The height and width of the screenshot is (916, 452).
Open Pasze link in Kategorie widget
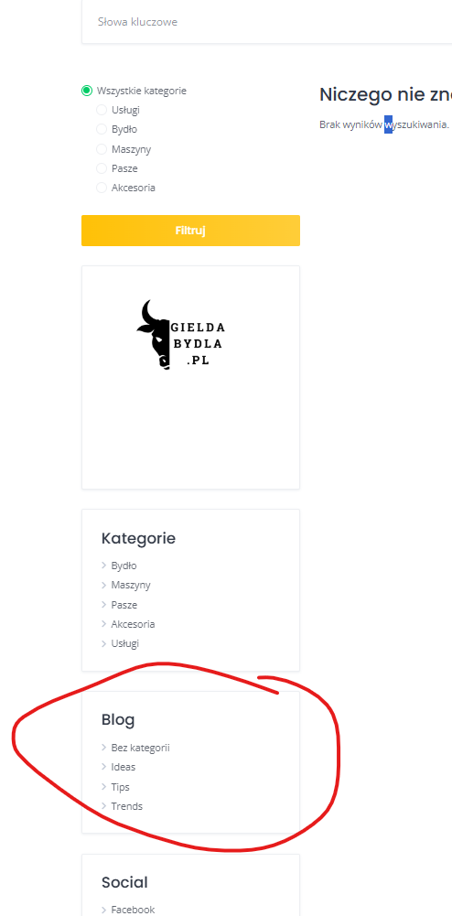click(124, 605)
